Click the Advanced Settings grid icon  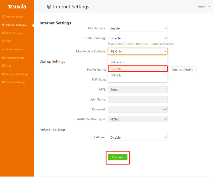4,74
